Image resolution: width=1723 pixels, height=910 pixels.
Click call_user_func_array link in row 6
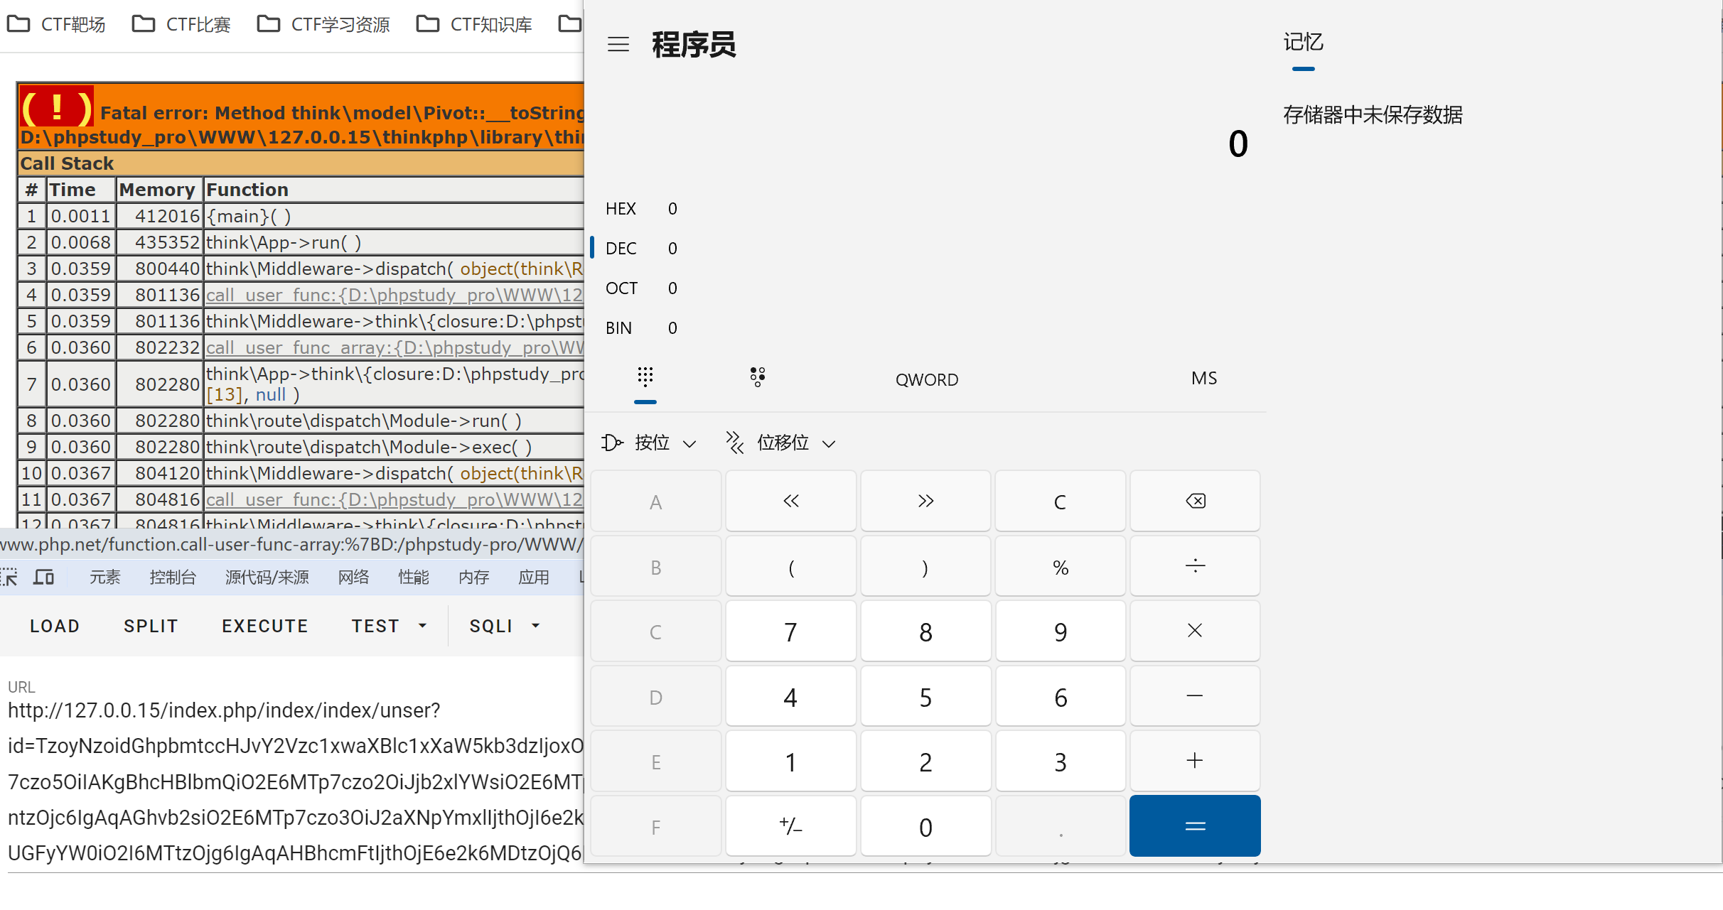coord(394,347)
